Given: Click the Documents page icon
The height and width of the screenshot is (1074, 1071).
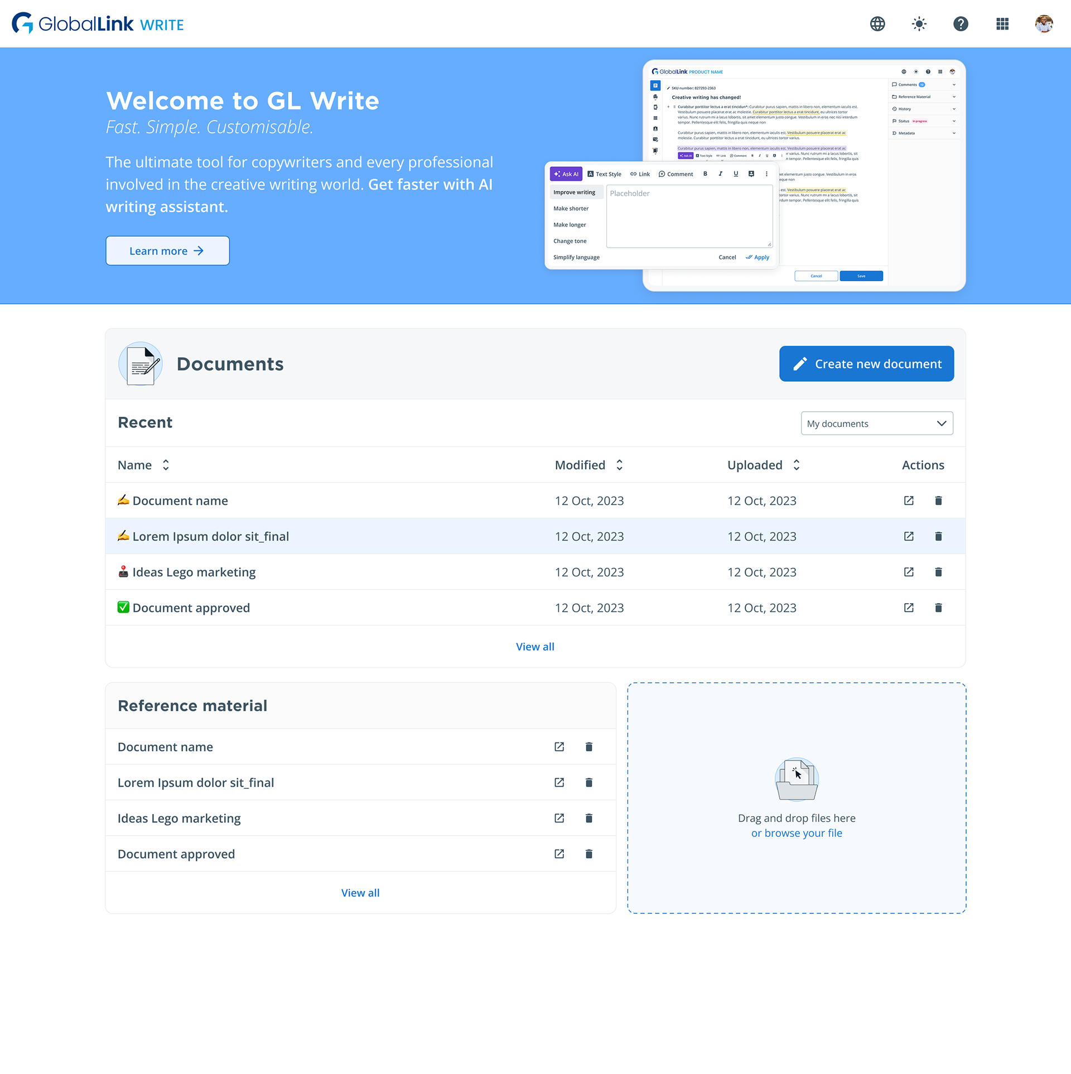Looking at the screenshot, I should pos(141,364).
